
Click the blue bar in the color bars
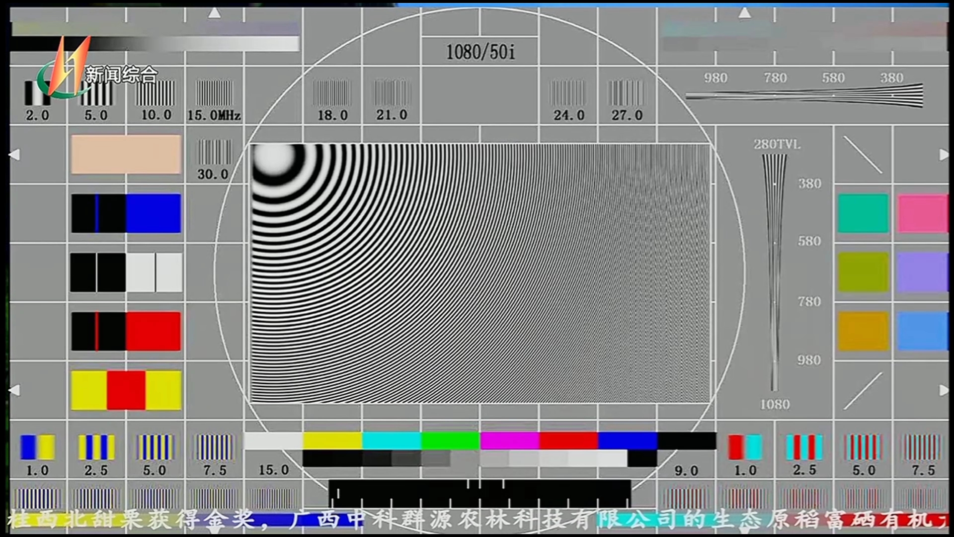point(628,441)
